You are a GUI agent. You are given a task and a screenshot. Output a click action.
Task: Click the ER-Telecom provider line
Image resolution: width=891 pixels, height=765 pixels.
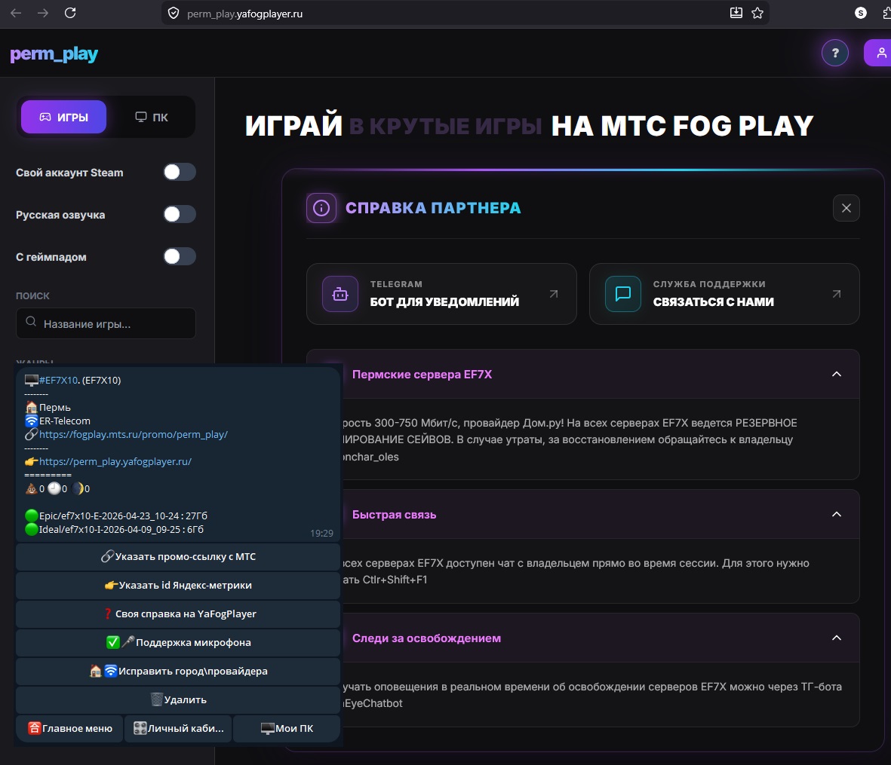[x=58, y=421]
